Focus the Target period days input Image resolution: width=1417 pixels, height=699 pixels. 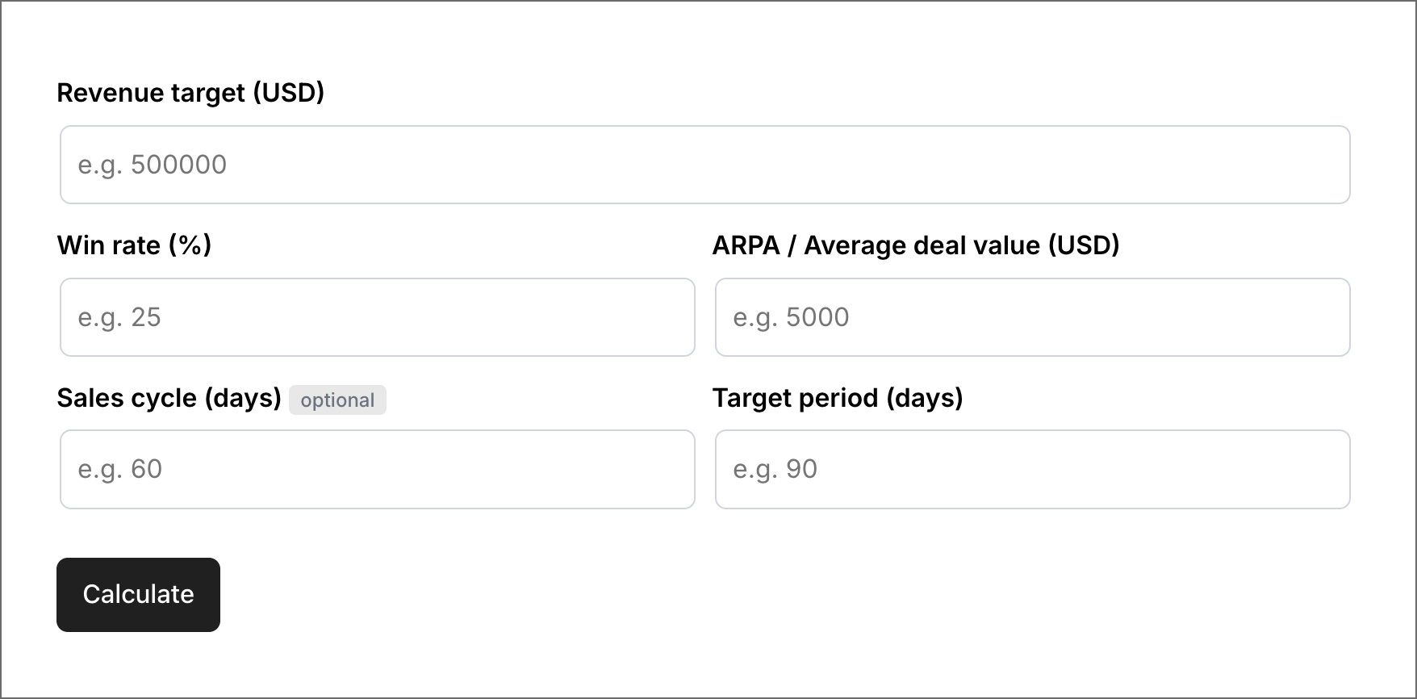click(1032, 469)
